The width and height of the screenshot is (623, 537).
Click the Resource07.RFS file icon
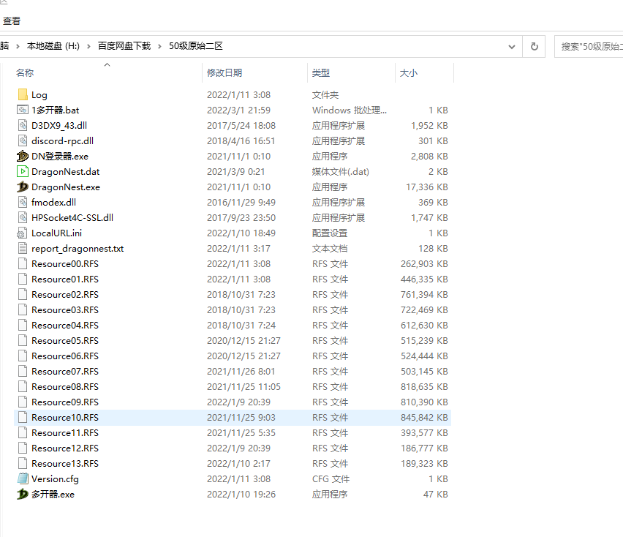(23, 371)
